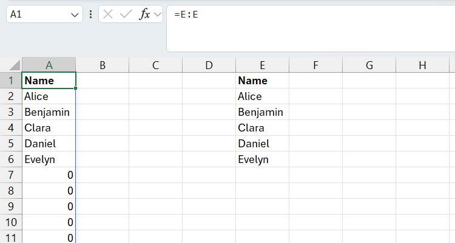Screen dimensions: 455x243
Task: Click the Enter checkmark icon in formula bar
Action: 126,15
